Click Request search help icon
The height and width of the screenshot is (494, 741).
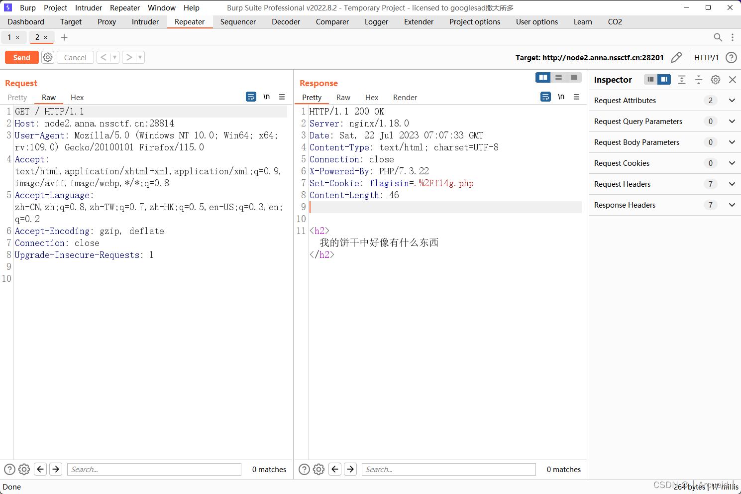coord(9,469)
